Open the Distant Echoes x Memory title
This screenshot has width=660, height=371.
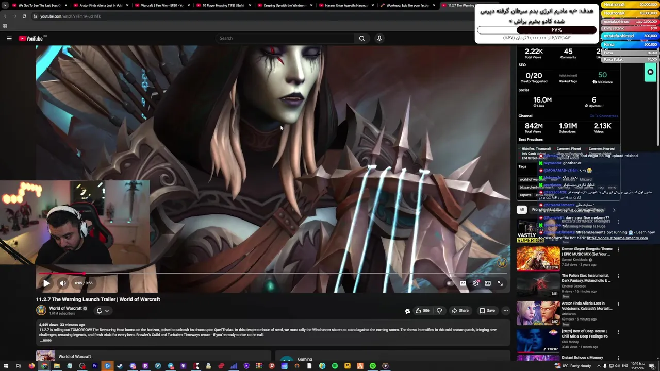pos(582,358)
